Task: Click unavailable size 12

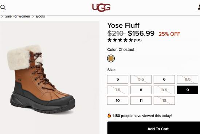Action: (164, 100)
